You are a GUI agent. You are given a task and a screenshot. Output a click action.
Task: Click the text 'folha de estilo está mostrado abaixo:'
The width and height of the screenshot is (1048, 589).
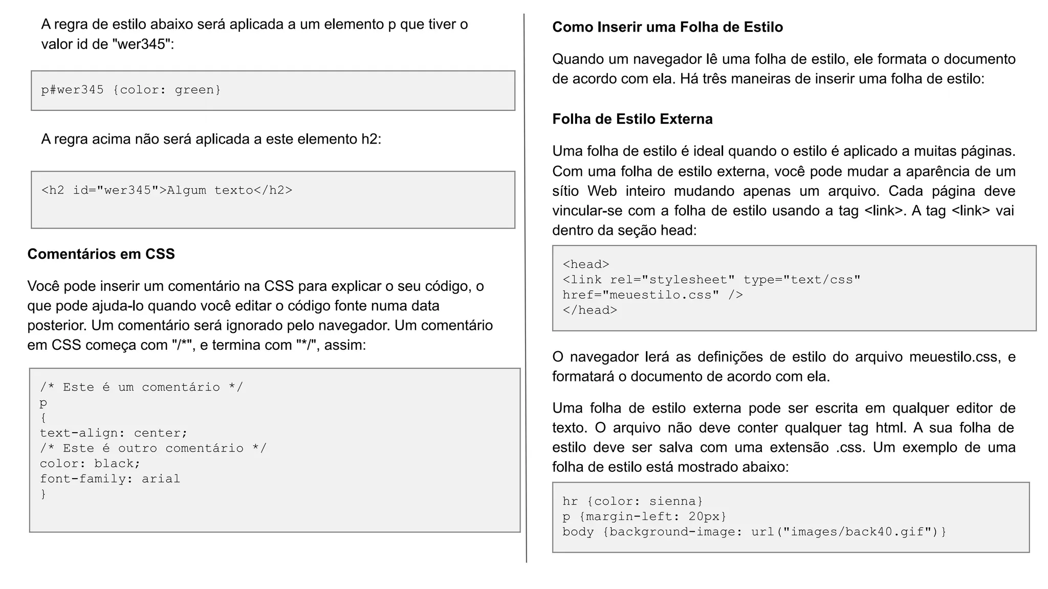[x=670, y=467]
